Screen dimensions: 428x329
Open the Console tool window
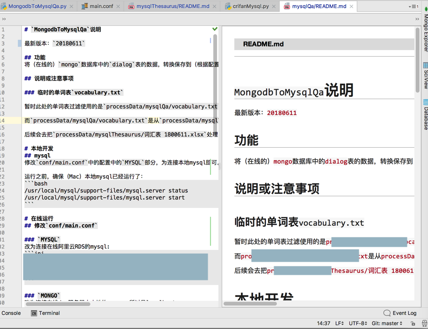[11, 313]
